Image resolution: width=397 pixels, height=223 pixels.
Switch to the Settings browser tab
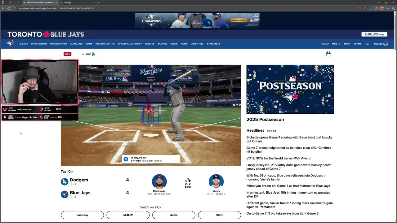tap(78, 2)
